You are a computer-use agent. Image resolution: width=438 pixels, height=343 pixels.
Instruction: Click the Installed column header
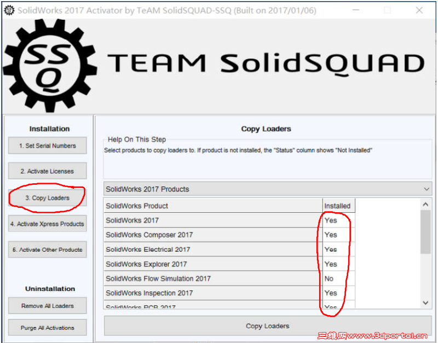point(339,206)
